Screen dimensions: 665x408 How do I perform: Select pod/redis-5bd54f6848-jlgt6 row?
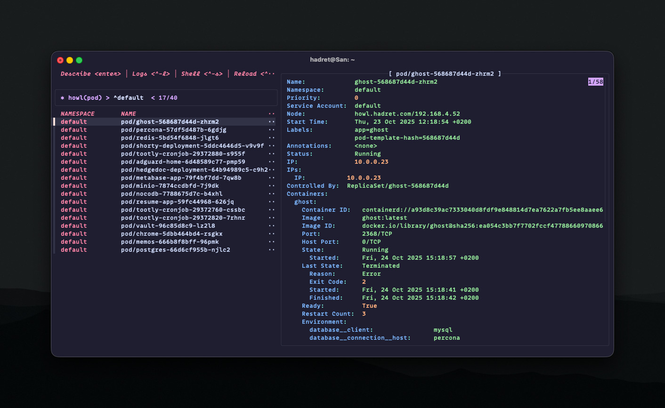170,138
